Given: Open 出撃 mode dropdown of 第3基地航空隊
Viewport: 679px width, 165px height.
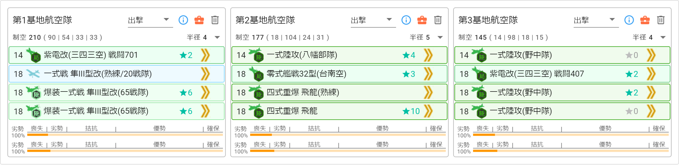Looking at the screenshot, I should click(596, 20).
